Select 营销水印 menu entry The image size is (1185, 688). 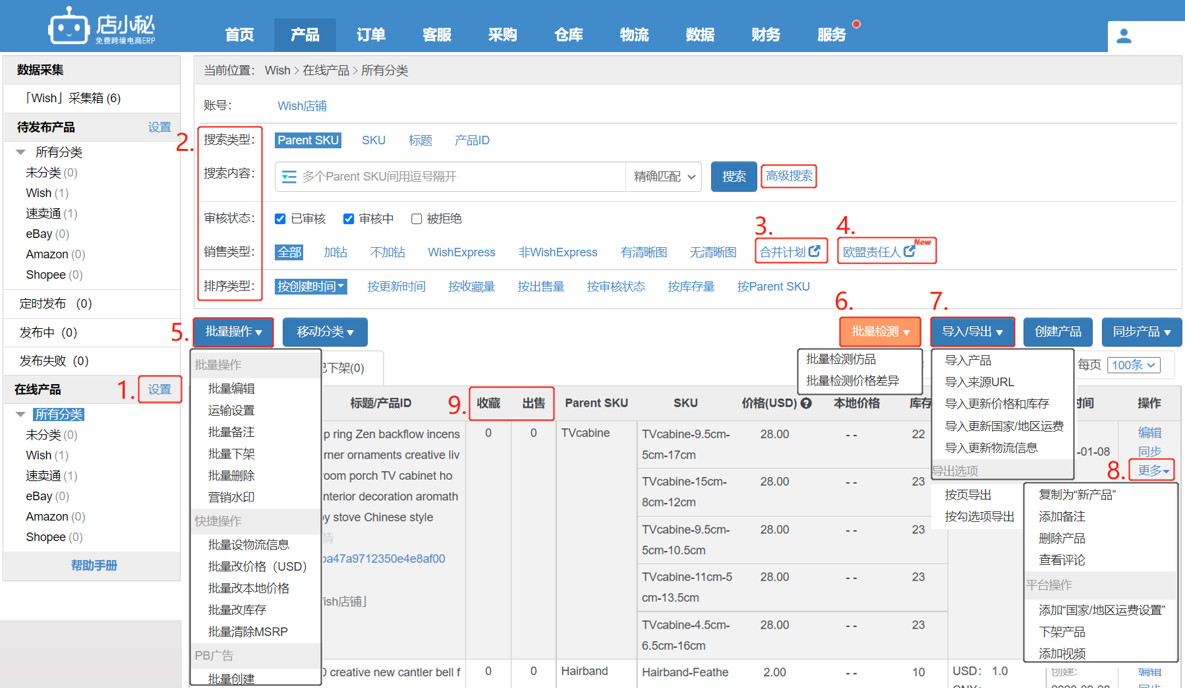point(231,498)
